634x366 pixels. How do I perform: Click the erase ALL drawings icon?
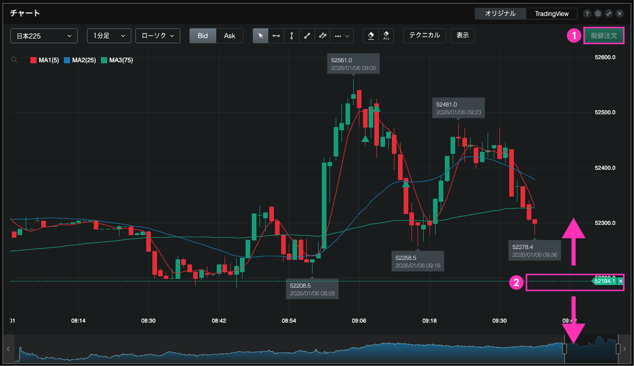click(386, 36)
